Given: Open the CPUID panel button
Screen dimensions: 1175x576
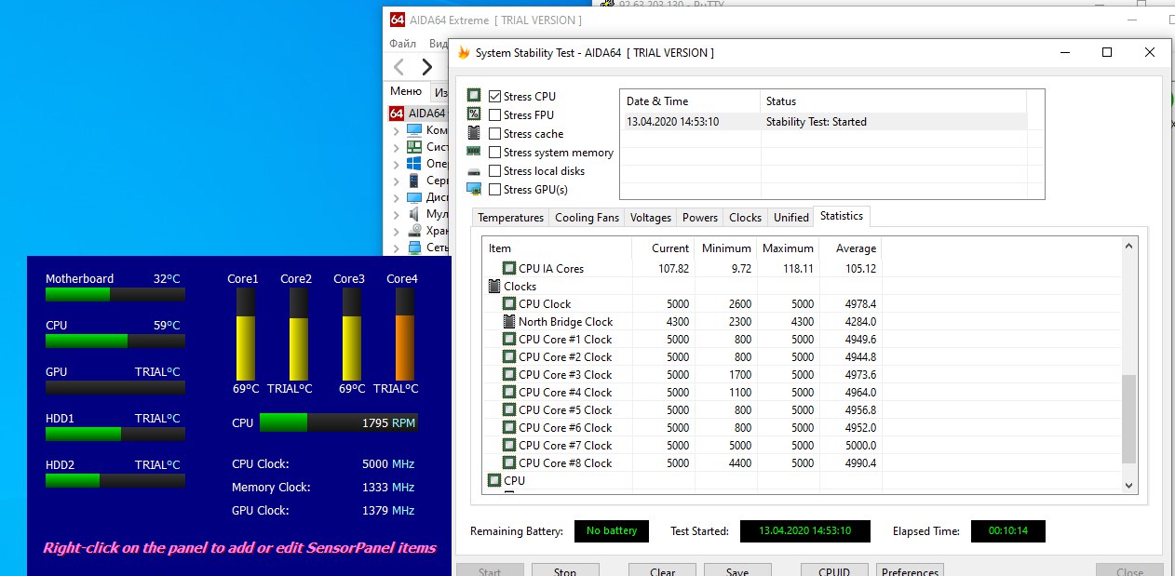Looking at the screenshot, I should click(x=834, y=570).
